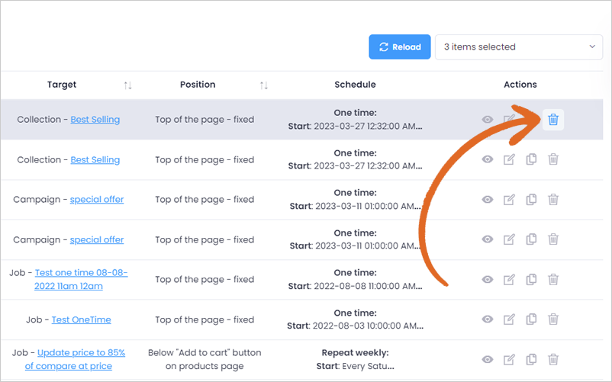
Task: Select schedule cell starting 2022-08-08 11:00:00 AM
Action: [355, 279]
